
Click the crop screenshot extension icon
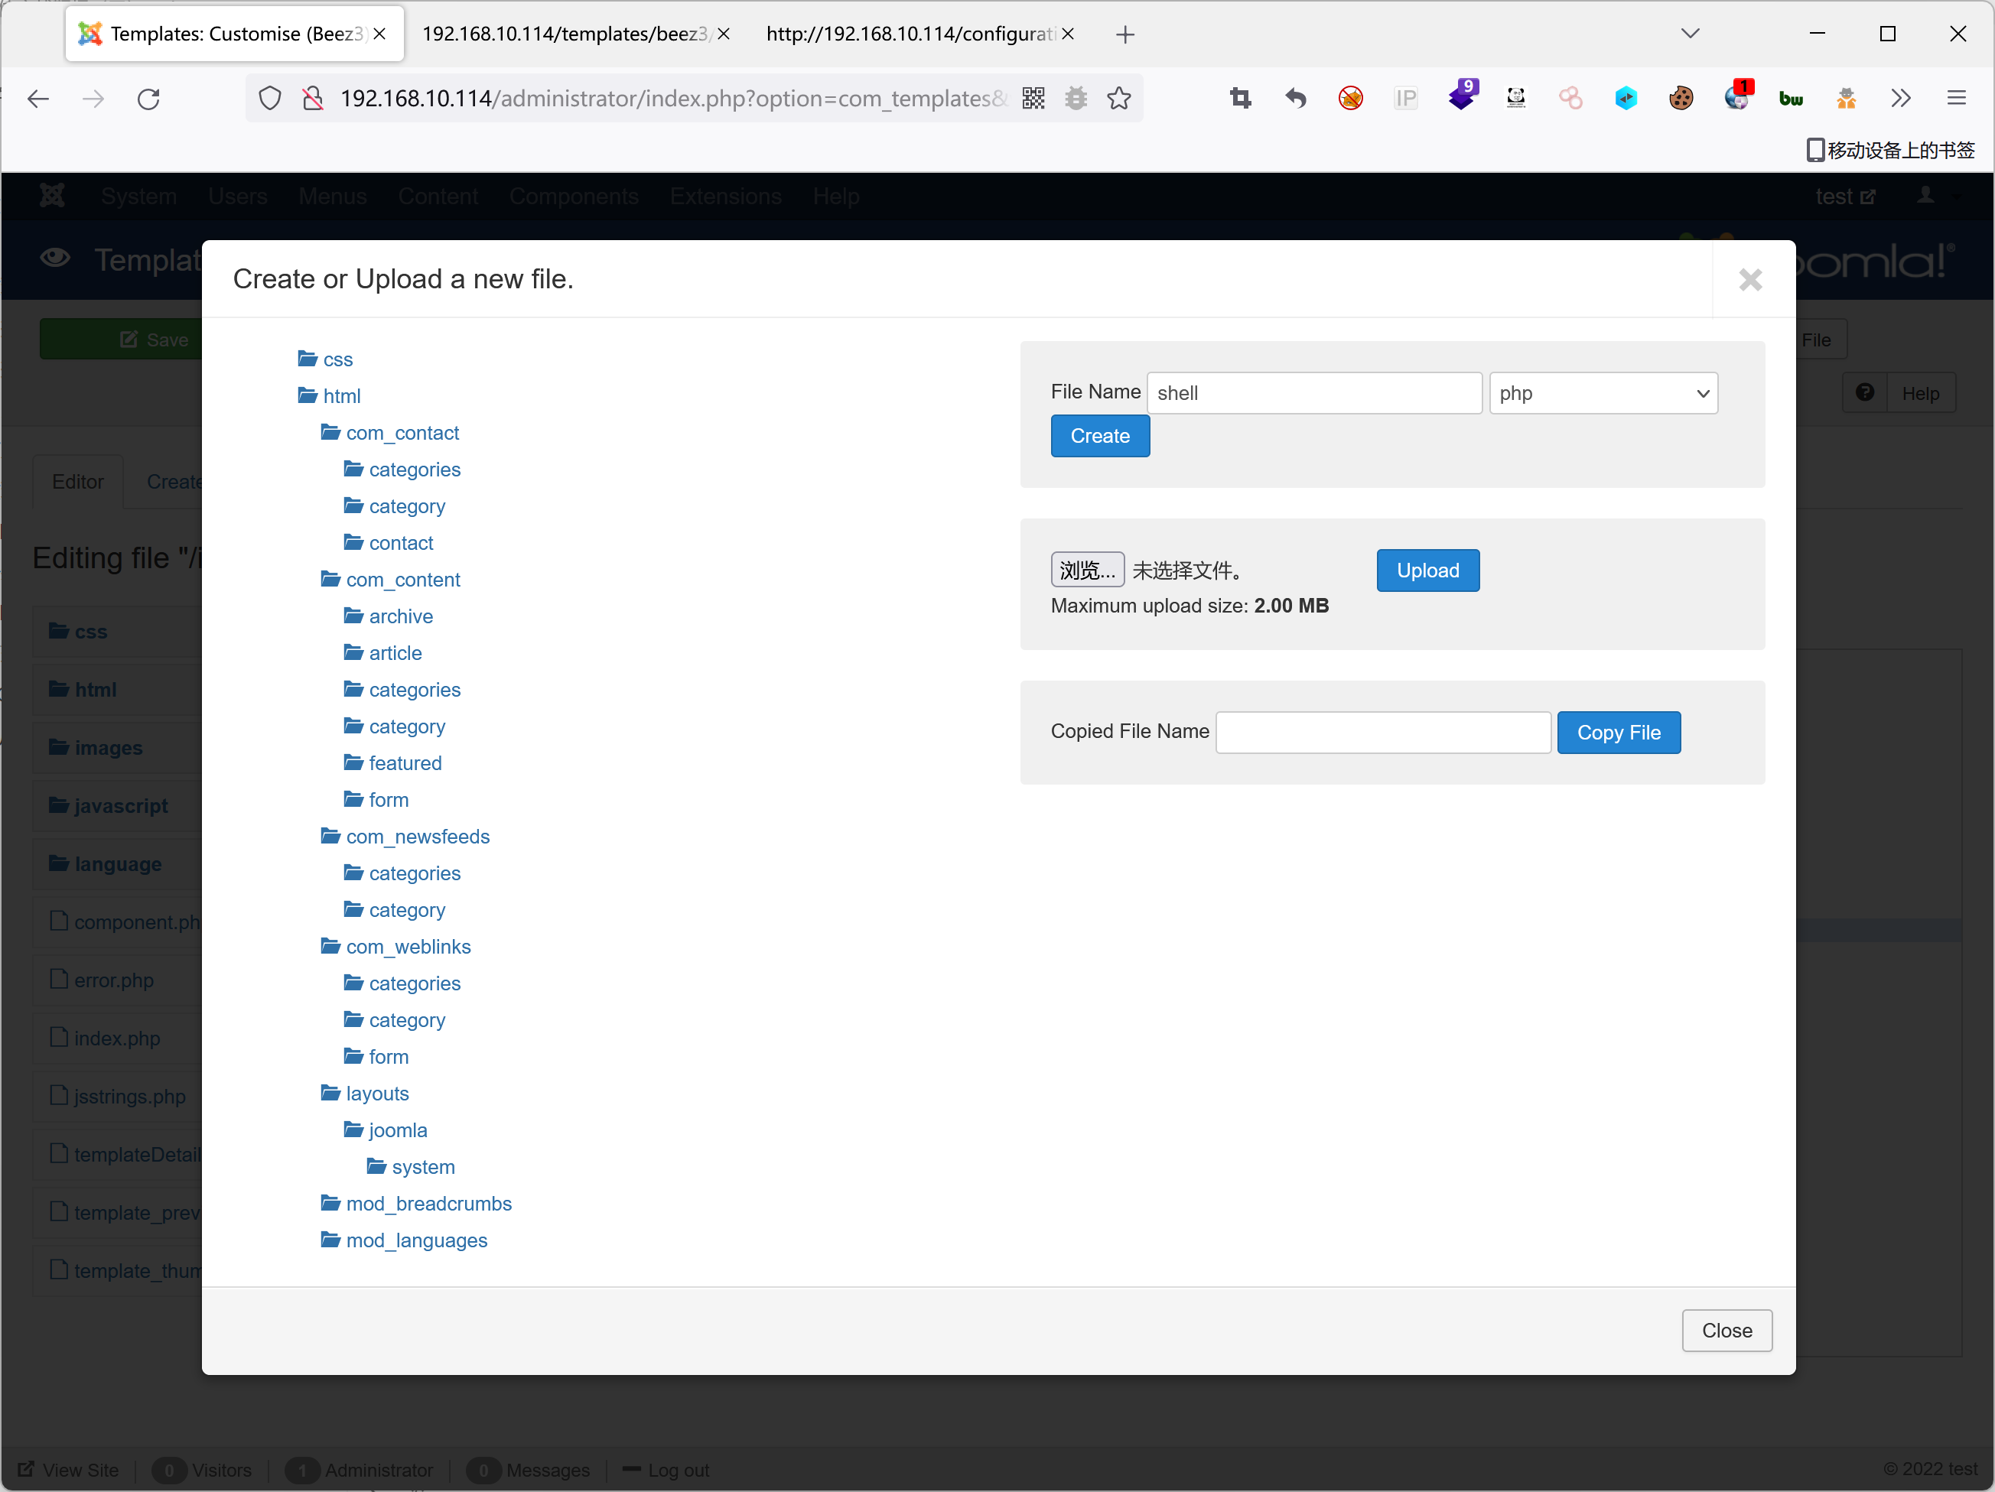(x=1240, y=98)
